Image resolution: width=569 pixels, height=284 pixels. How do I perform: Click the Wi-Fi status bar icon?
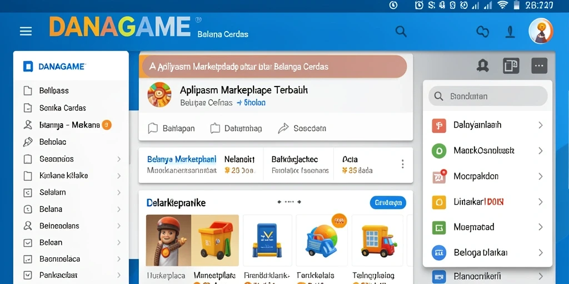[x=502, y=5]
